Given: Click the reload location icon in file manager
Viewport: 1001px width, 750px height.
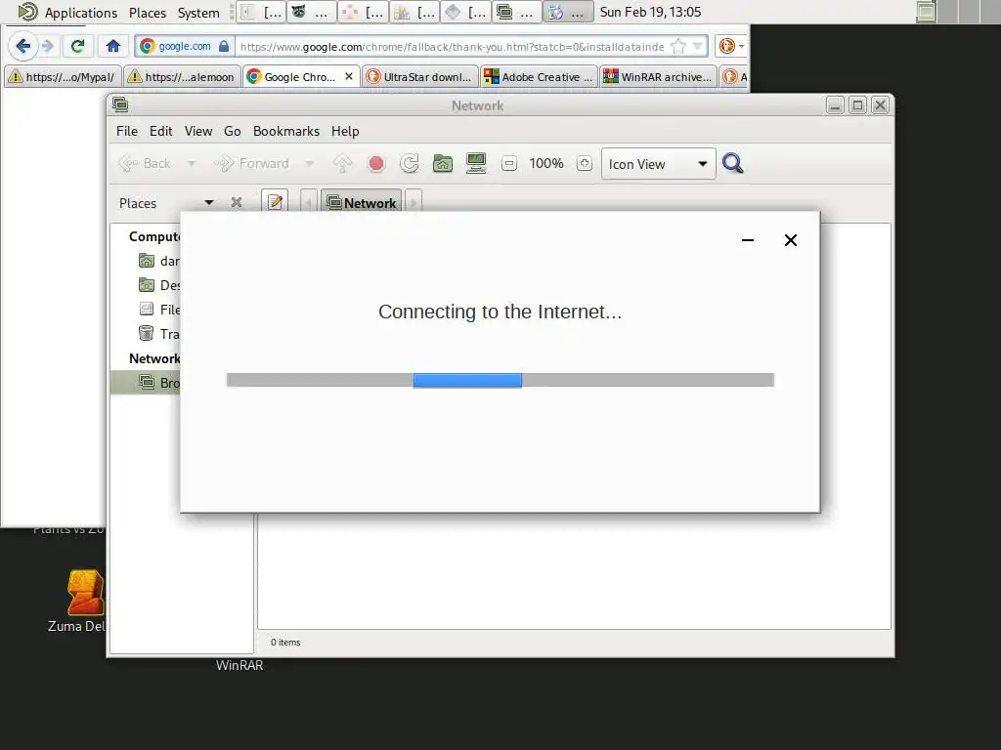Looking at the screenshot, I should [410, 164].
